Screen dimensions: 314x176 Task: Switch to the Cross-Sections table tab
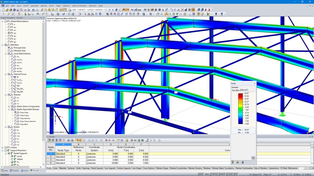click(x=149, y=168)
